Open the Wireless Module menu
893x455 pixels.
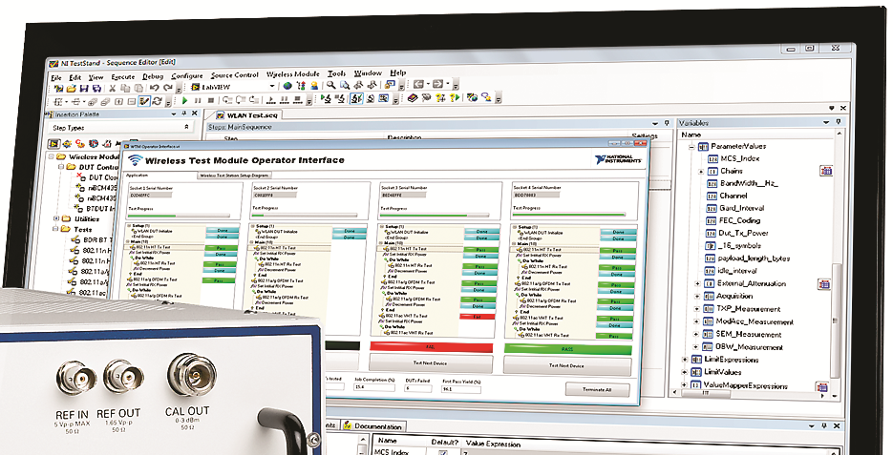(x=292, y=73)
